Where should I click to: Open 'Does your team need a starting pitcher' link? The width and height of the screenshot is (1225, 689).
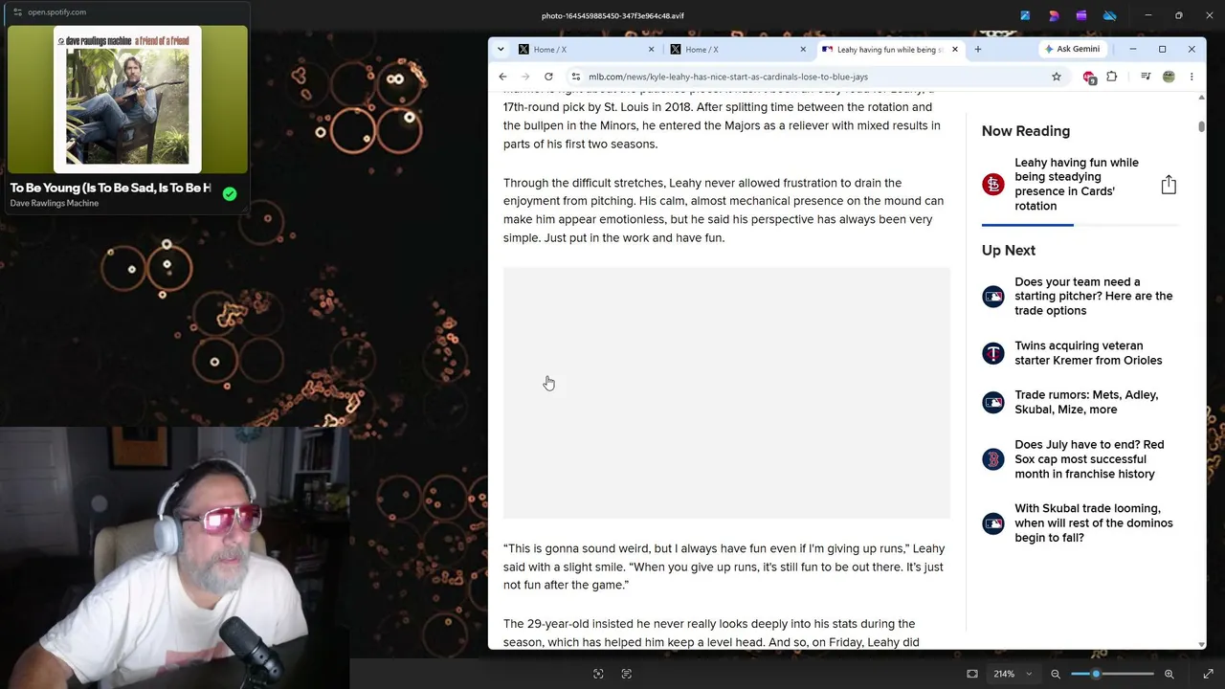(1093, 296)
